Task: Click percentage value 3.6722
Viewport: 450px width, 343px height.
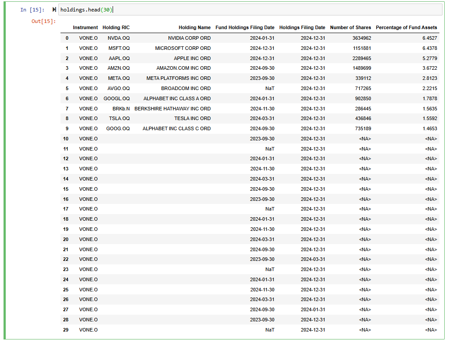Action: click(x=430, y=68)
